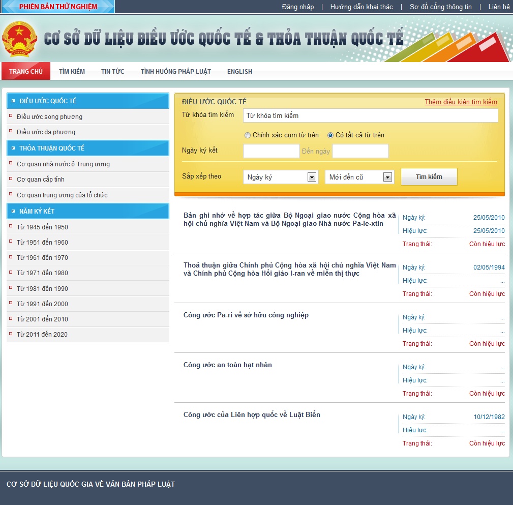The width and height of the screenshot is (513, 505).
Task: Open 'Công ước của Liên hợp quốc về Luật Biển'
Action: (252, 414)
